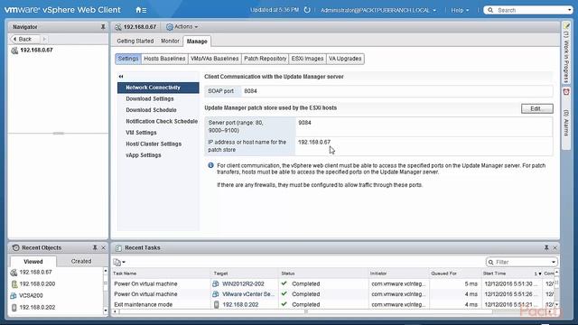Open recent object VCSA200
The image size is (578, 325).
(31, 295)
